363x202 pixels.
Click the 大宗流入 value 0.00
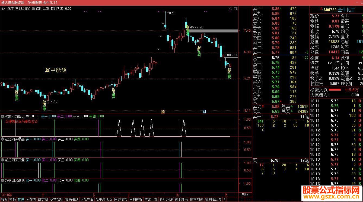click(x=355, y=95)
